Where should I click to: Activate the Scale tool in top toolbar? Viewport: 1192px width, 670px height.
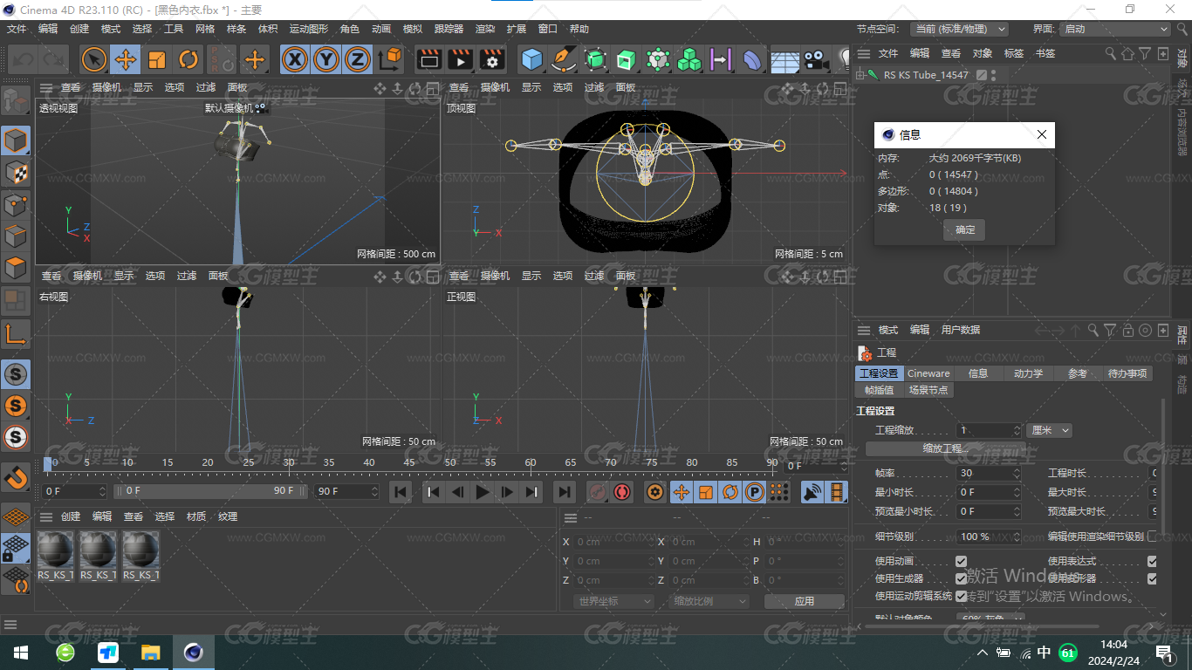tap(157, 59)
